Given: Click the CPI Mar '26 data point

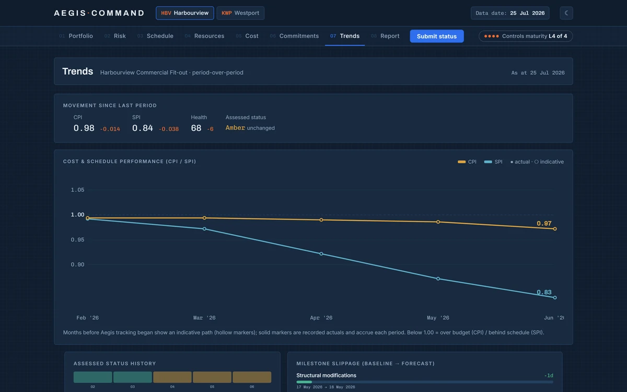Looking at the screenshot, I should 204,218.
